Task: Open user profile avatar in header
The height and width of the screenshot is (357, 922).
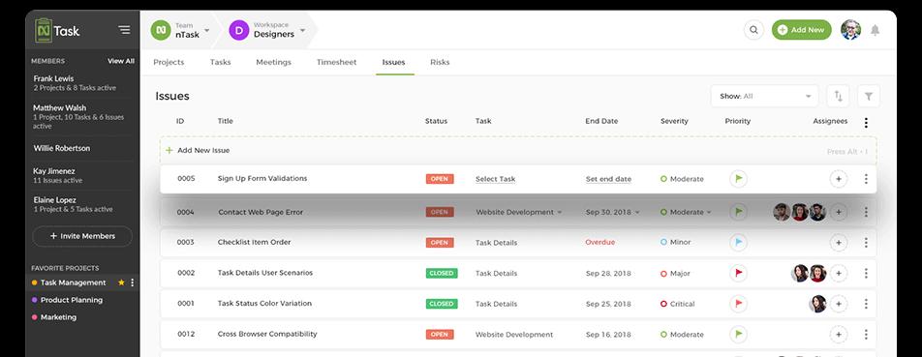Action: [x=850, y=30]
